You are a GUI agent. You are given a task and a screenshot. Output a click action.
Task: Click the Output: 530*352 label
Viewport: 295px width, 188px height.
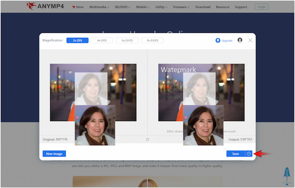tap(240, 139)
